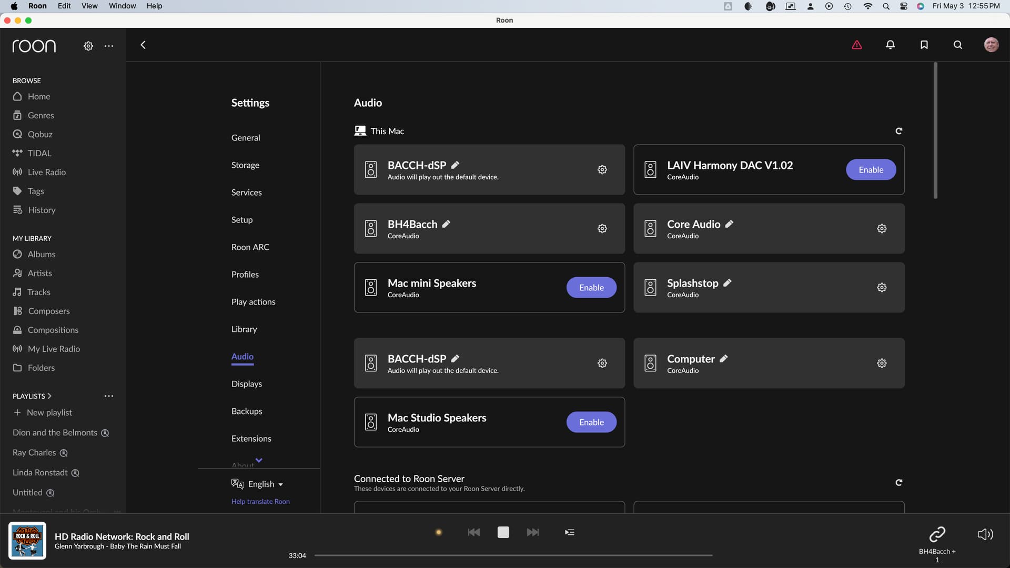Open Composers in My Library

(x=41, y=311)
